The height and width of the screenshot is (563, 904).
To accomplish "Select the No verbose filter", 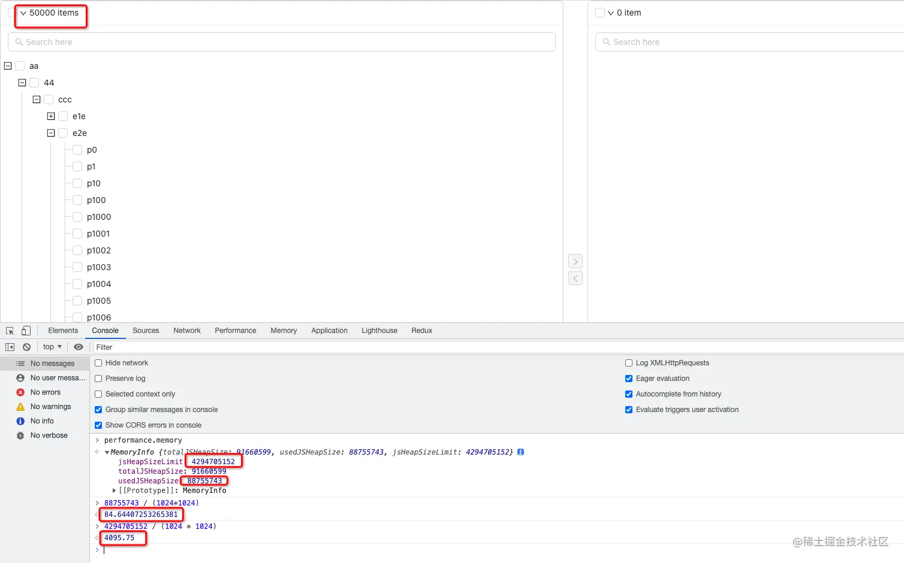I will tap(45, 435).
